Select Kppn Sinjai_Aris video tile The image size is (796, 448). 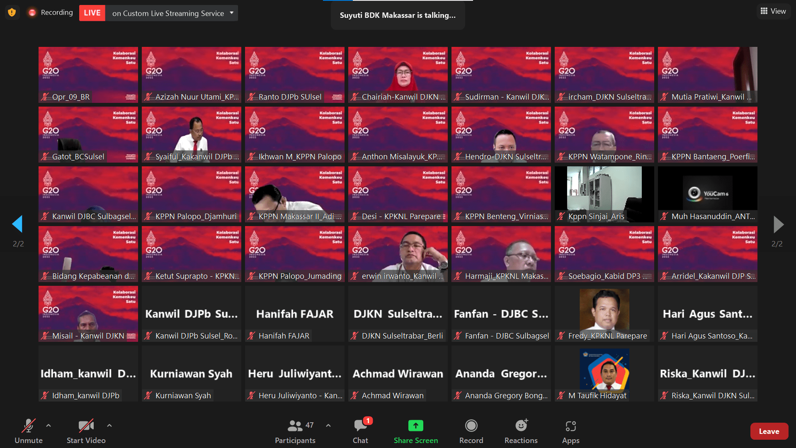pyautogui.click(x=604, y=194)
